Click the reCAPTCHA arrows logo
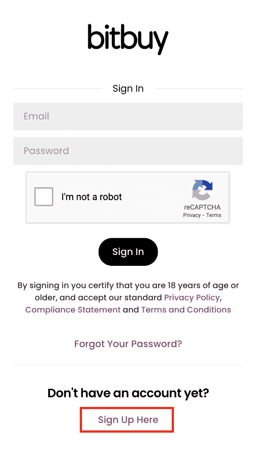 point(202,190)
